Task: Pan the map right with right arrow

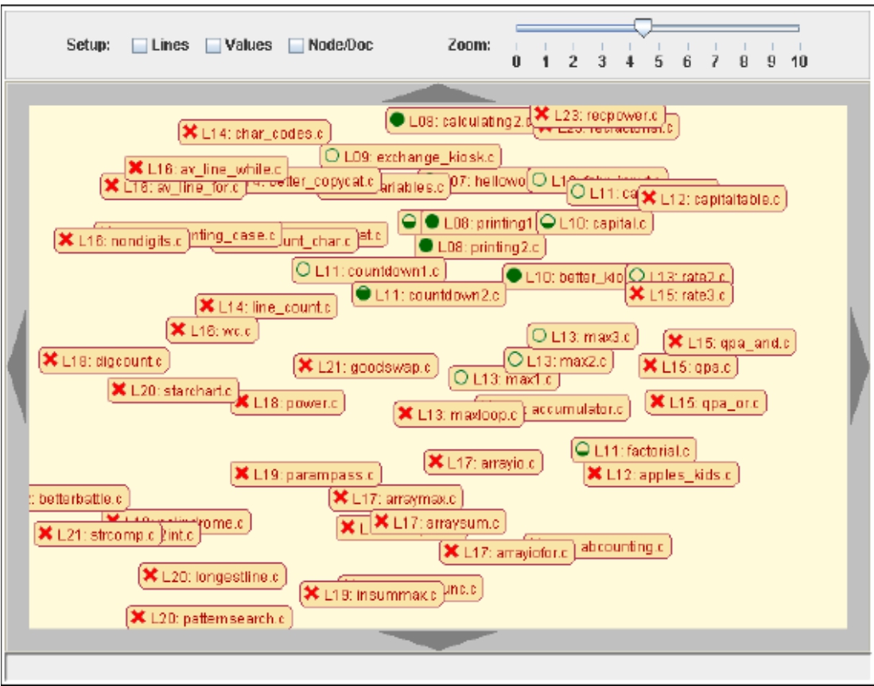Action: click(x=859, y=366)
